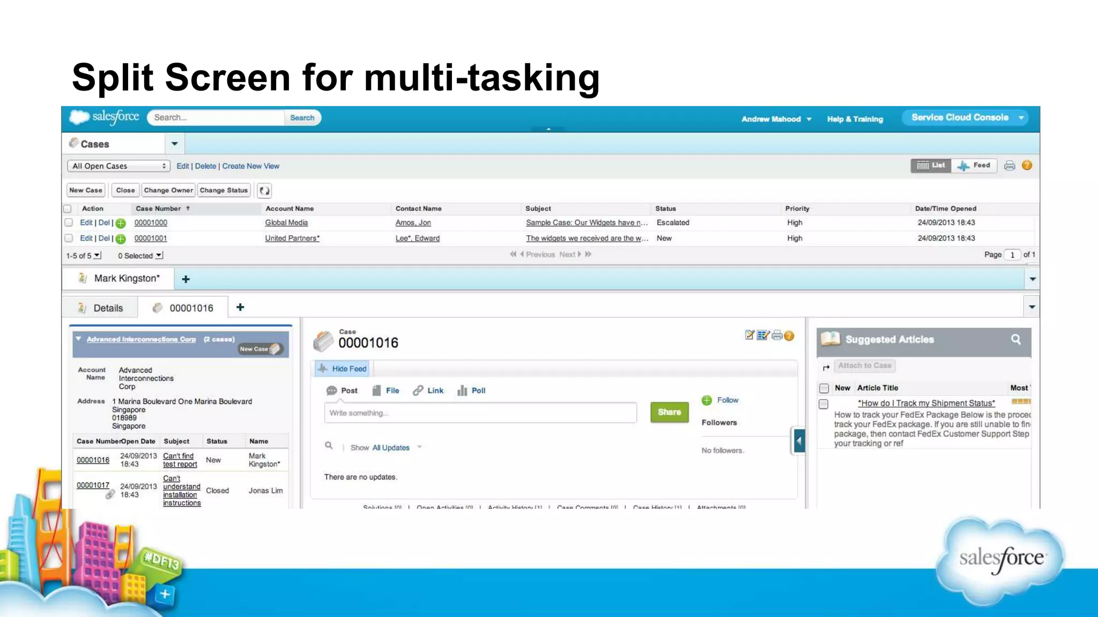
Task: Click the Suggested Articles book icon
Action: click(830, 338)
